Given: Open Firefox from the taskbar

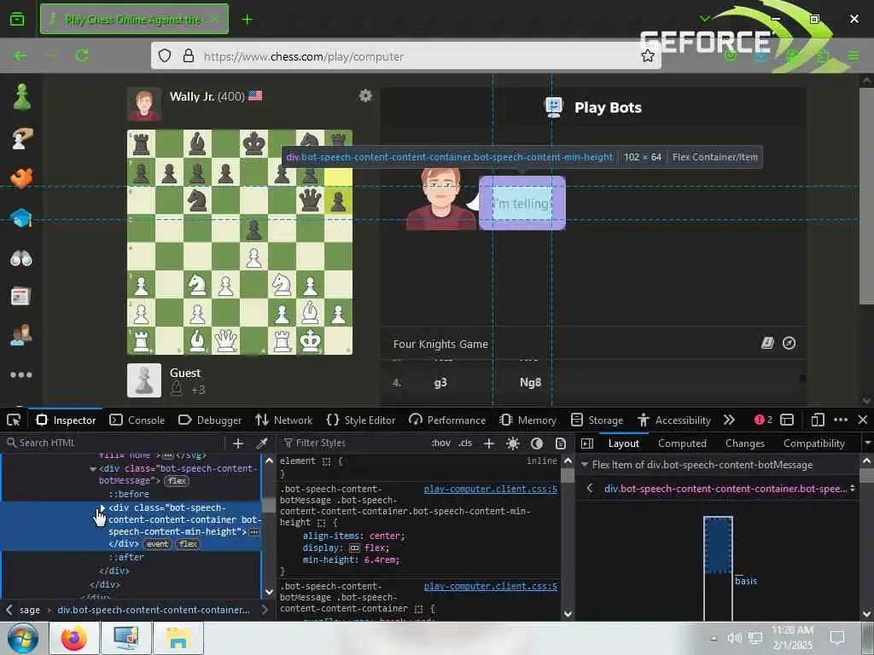Looking at the screenshot, I should pos(75,638).
